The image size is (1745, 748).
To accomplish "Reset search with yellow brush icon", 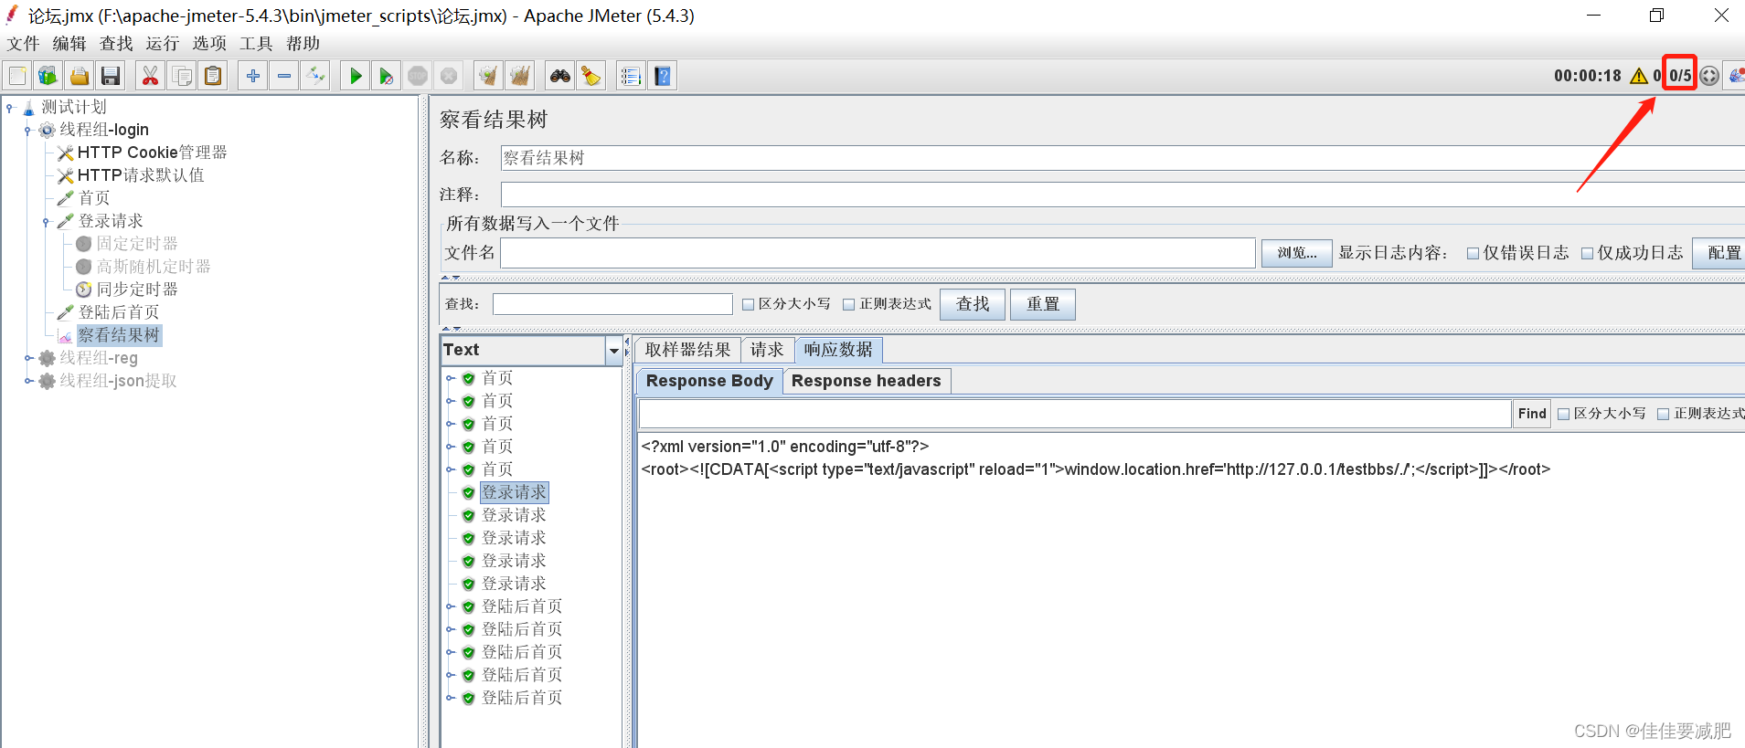I will (x=591, y=76).
